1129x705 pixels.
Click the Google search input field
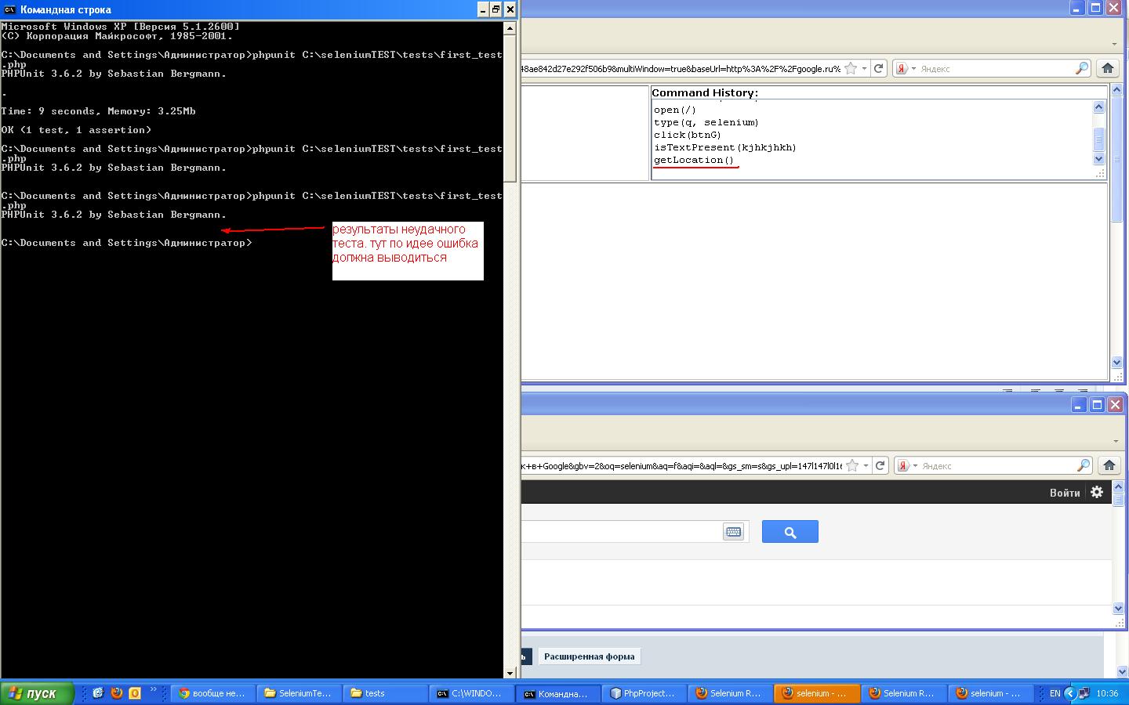click(x=621, y=532)
